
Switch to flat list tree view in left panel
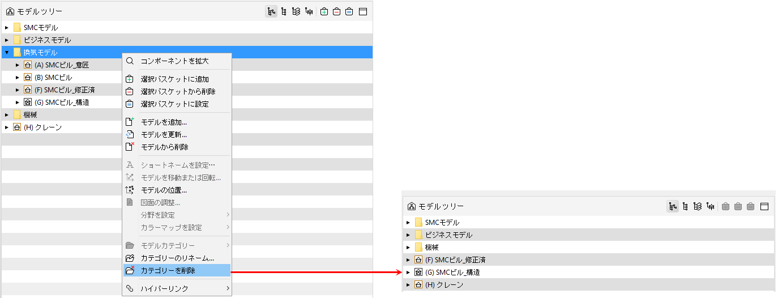click(x=284, y=11)
